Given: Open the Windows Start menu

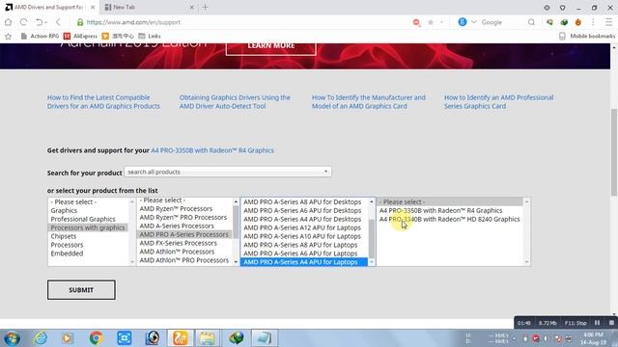Looking at the screenshot, I should tap(11, 338).
